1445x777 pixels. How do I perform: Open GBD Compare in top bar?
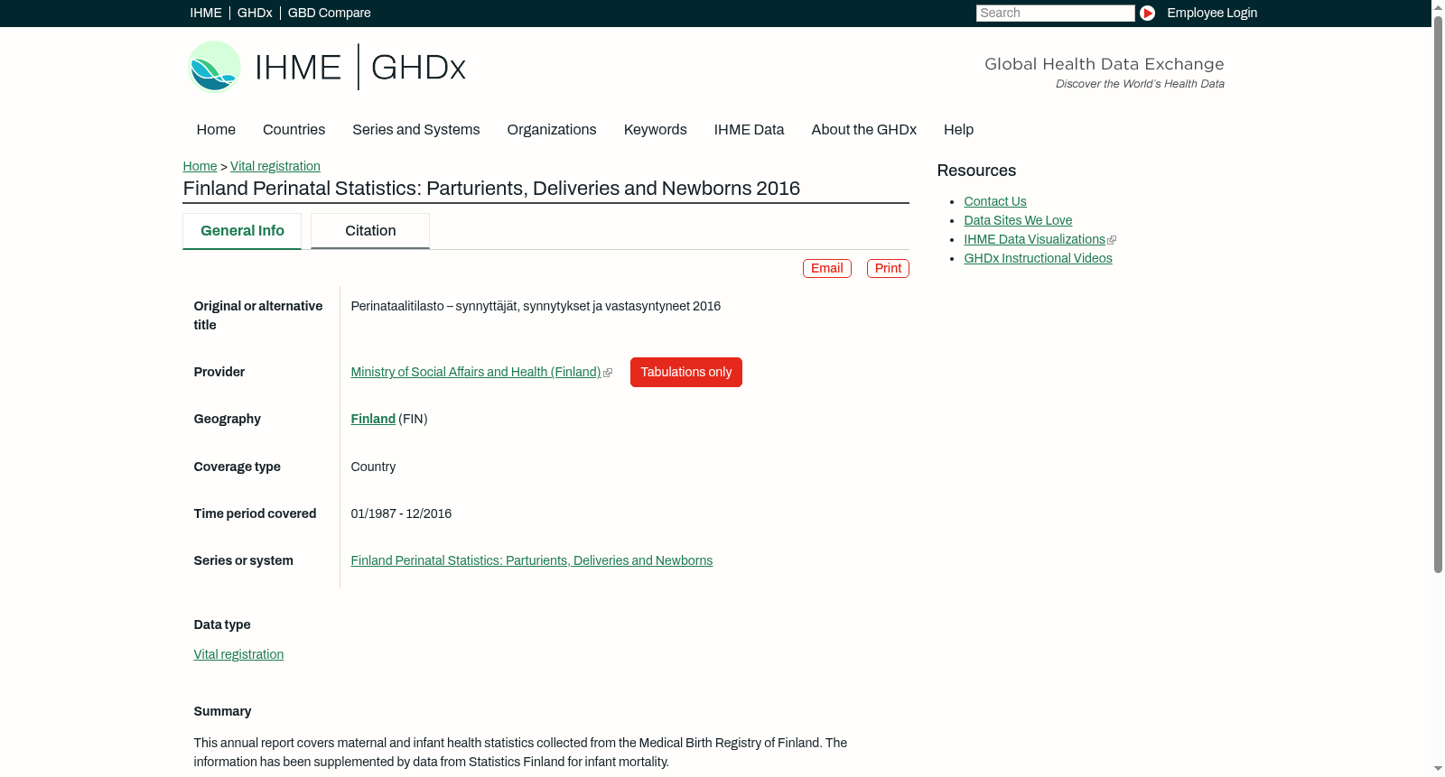click(330, 13)
